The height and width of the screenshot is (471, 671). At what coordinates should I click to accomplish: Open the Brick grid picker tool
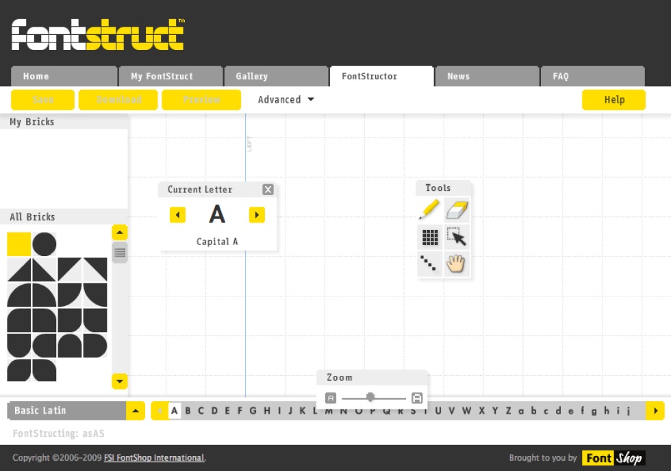coord(429,237)
